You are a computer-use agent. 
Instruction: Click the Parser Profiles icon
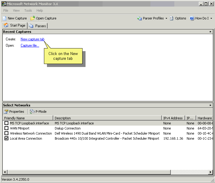coord(139,18)
